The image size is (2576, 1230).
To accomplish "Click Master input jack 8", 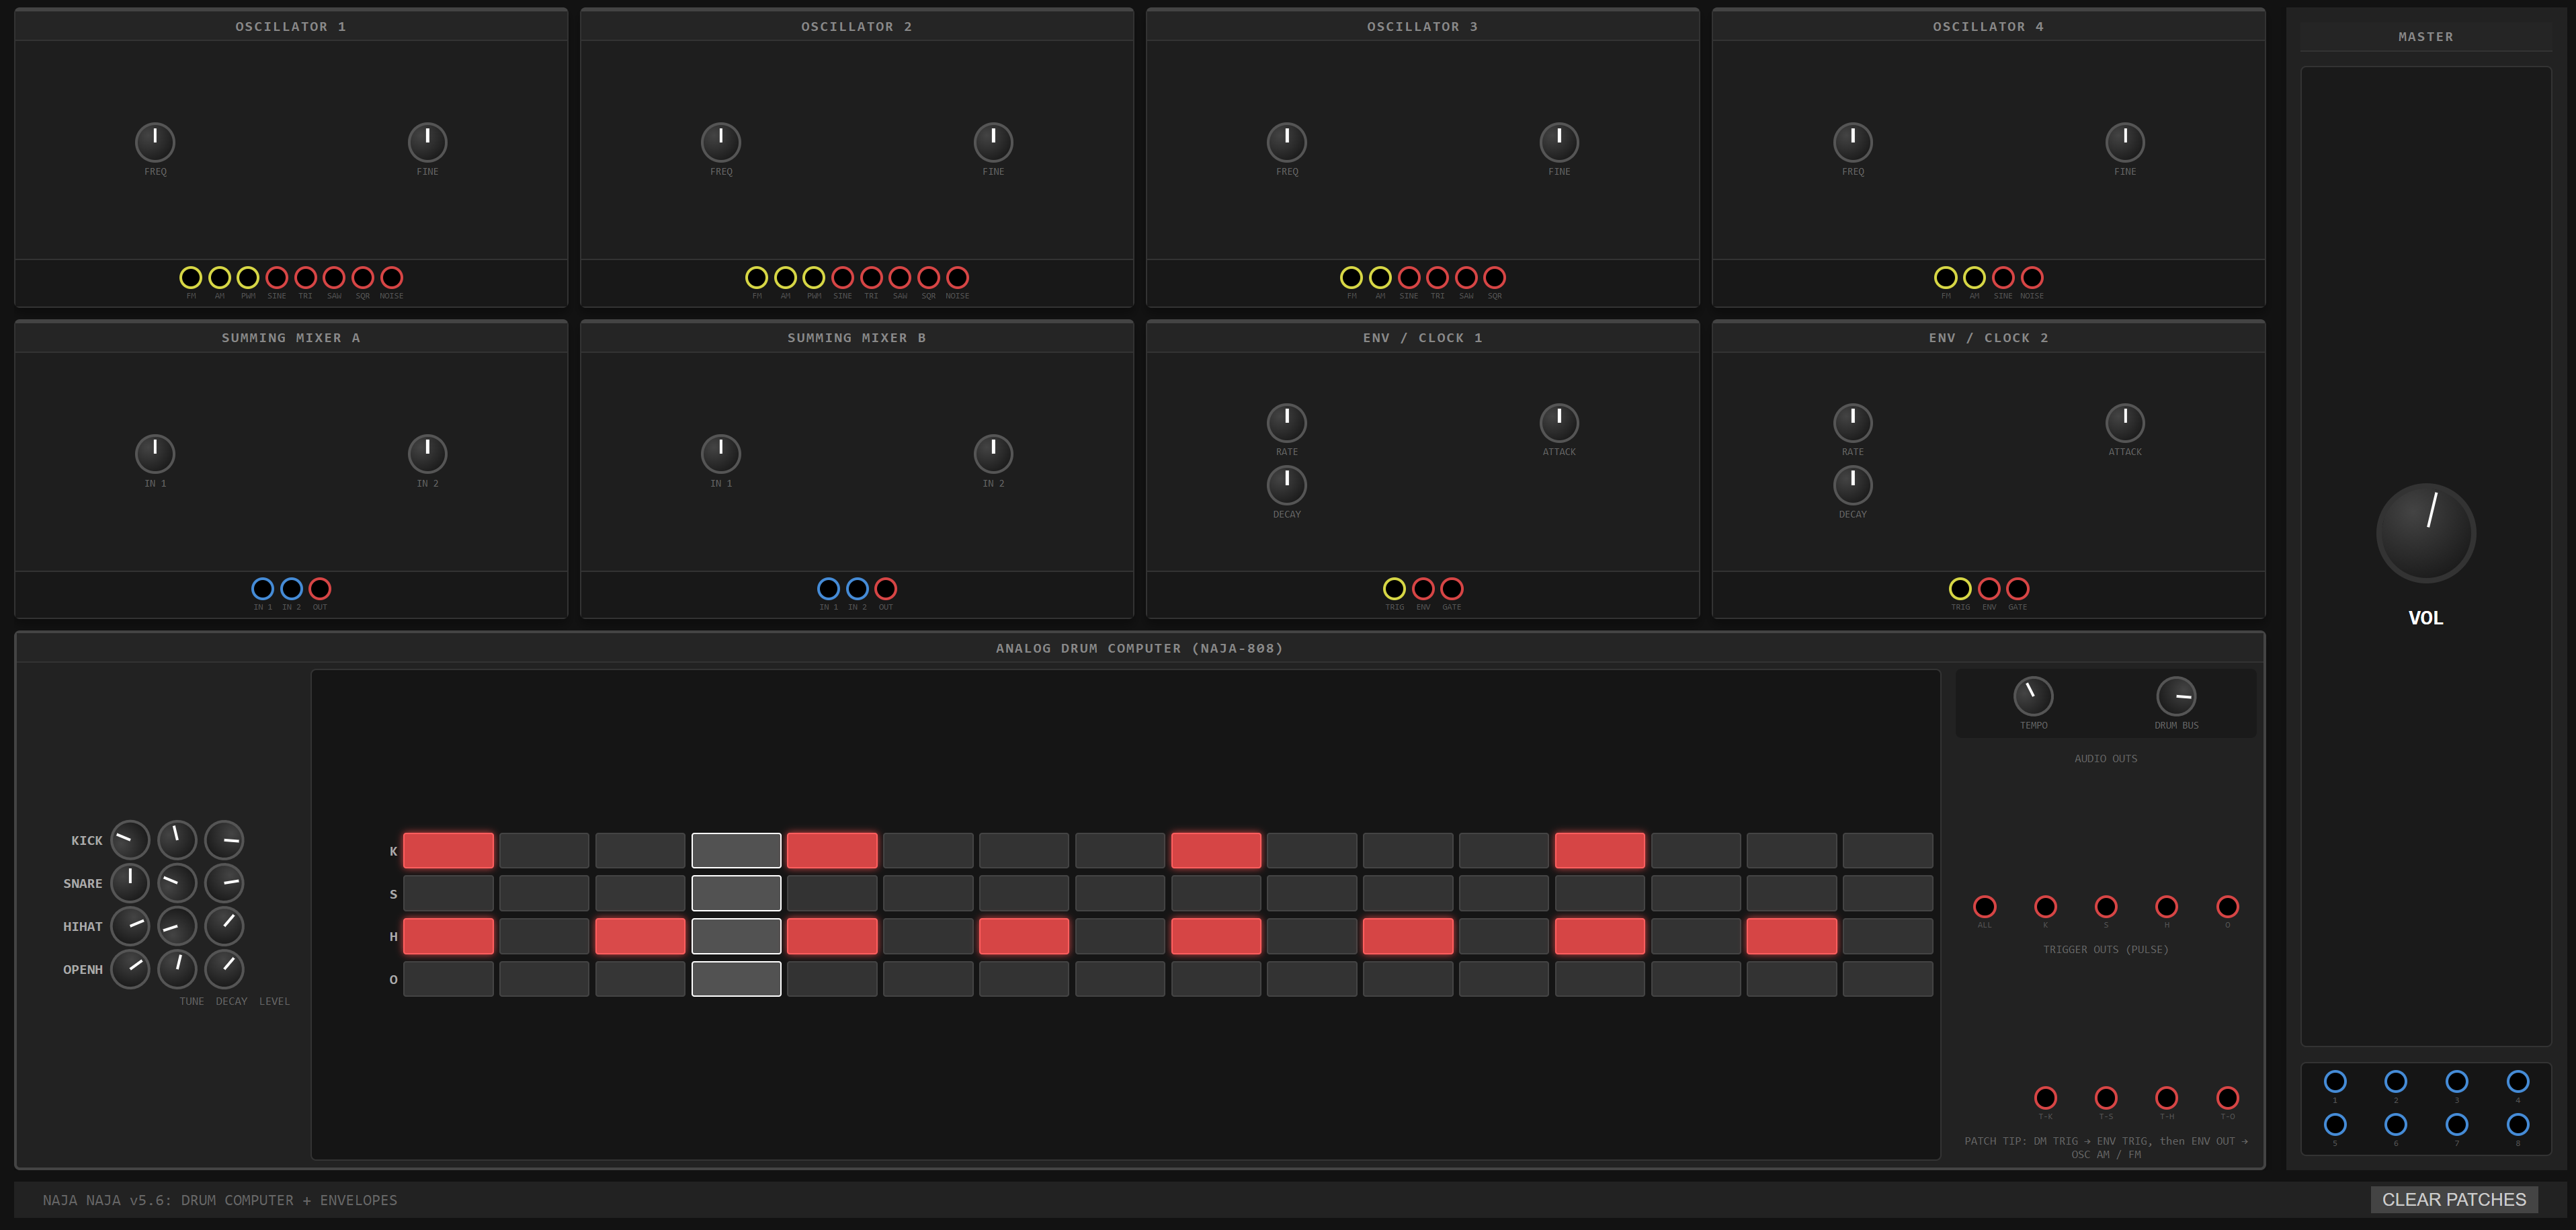I will [x=2518, y=1124].
